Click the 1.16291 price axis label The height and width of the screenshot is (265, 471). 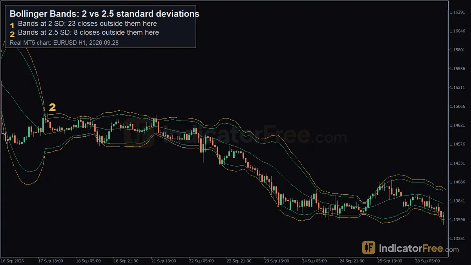coord(458,12)
